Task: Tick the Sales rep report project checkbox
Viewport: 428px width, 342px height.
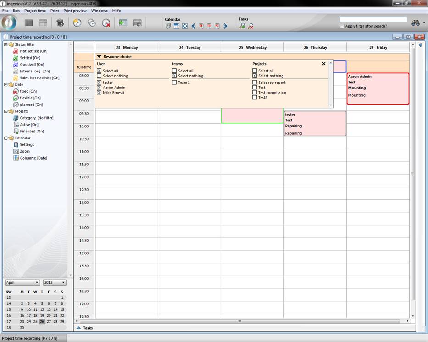Action: [x=255, y=83]
